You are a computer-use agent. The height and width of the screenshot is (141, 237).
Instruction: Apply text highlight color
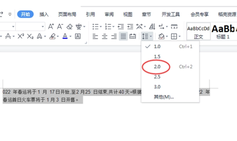coord(53,36)
